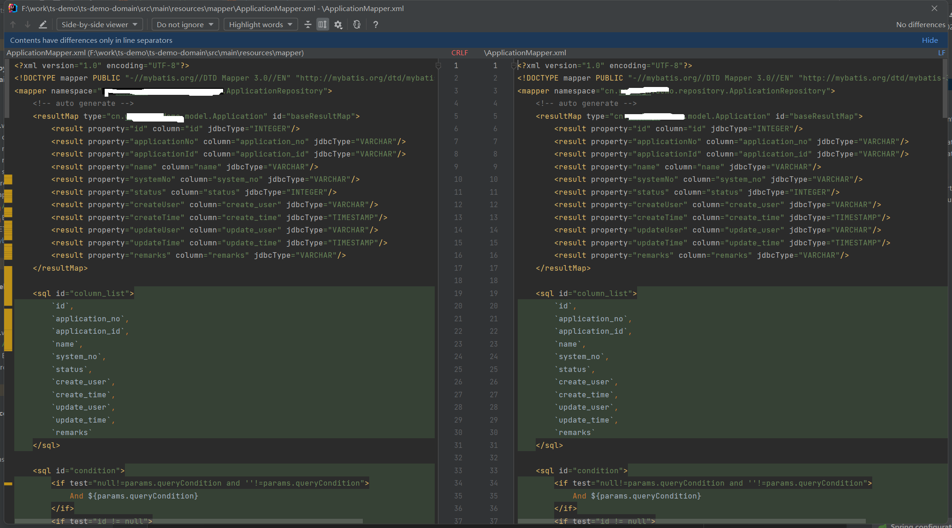Image resolution: width=952 pixels, height=528 pixels.
Task: Click the mapper namespace line in left pane
Action: coord(173,91)
